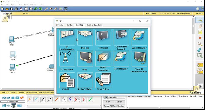
Task: Launch the Dial-up app
Action: (x=85, y=38)
